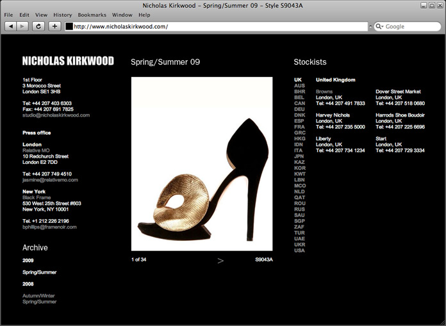Open the 2008 Autumn/Winter archive

pos(38,296)
